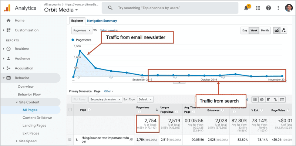Screen dimensions: 296x146
Task: Click the search magnifier icon
Action: [110, 8]
